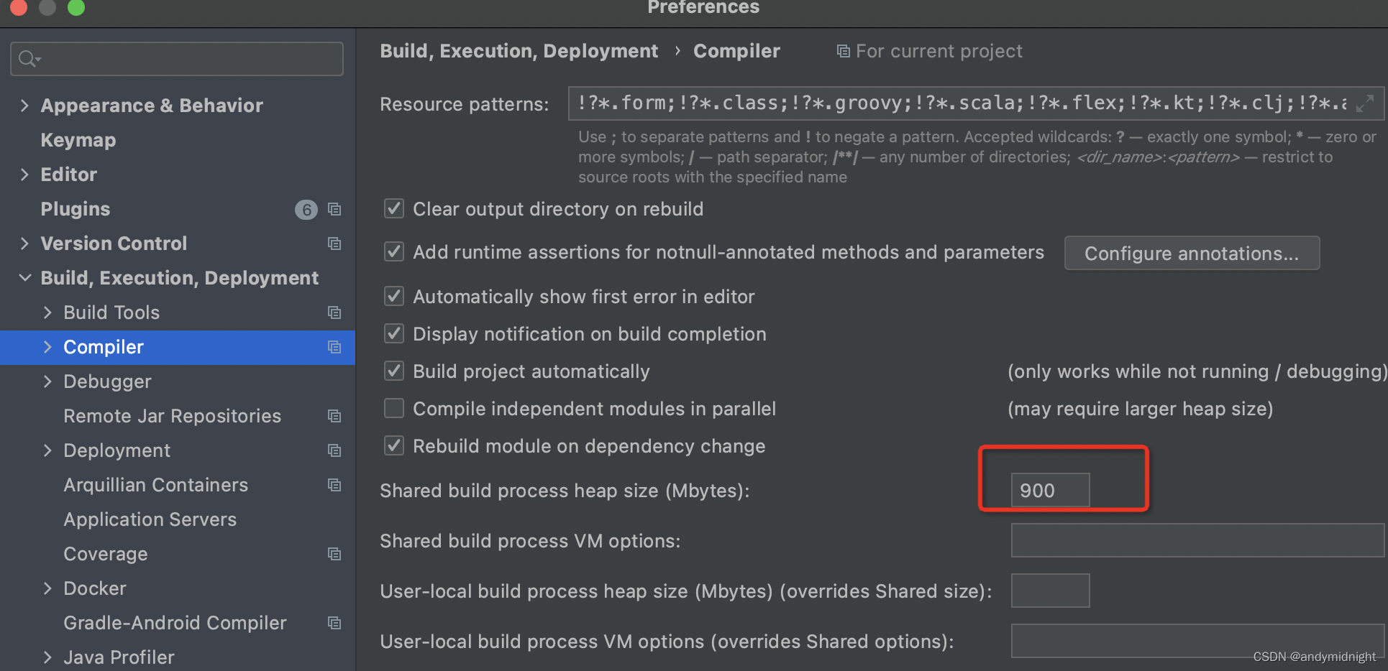
Task: Expand the Resource patterns editor via corner arrow icon
Action: point(1364,104)
